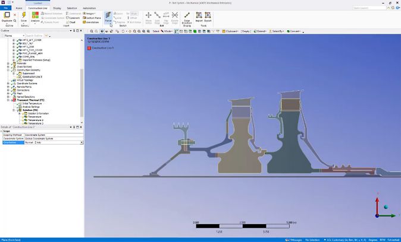Open the Mode dropdown in graphics toolbar

[x=166, y=31]
